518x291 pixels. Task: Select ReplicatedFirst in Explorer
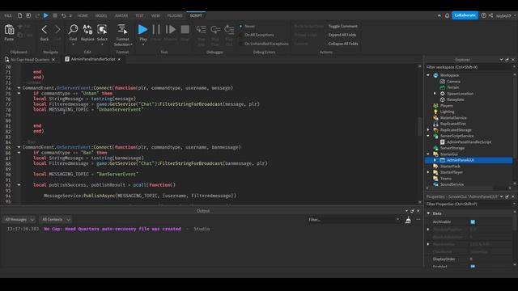pyautogui.click(x=453, y=124)
